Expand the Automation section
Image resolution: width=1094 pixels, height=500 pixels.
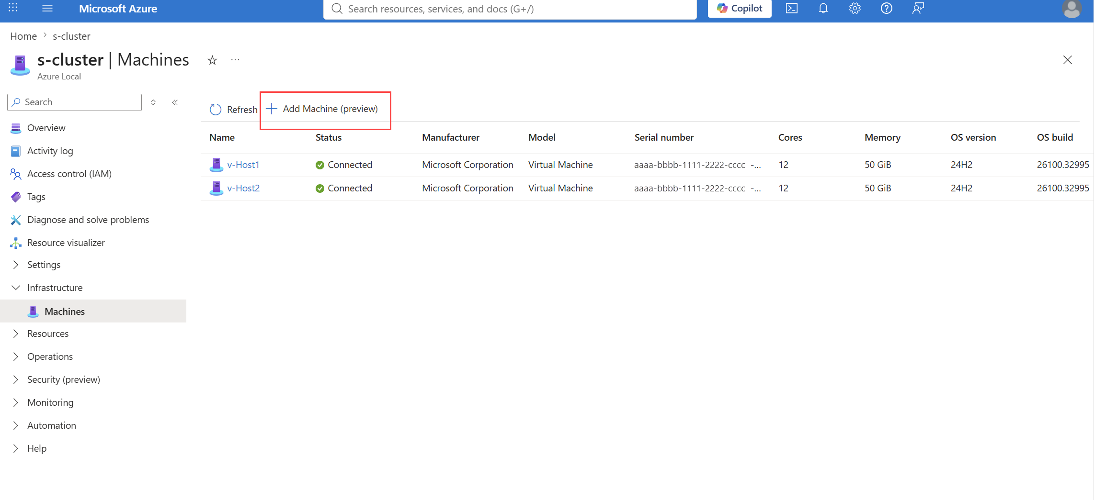pyautogui.click(x=16, y=425)
